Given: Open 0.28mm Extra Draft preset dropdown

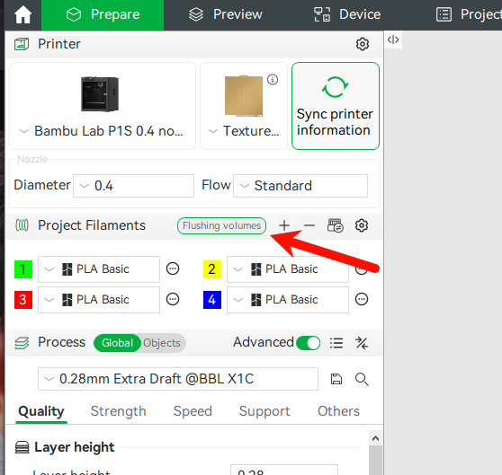Looking at the screenshot, I should [x=178, y=379].
